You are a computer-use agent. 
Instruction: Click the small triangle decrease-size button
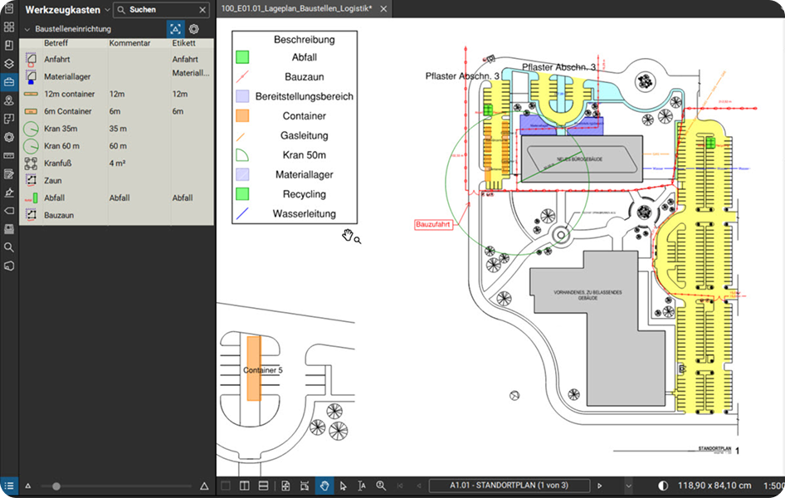[28, 486]
